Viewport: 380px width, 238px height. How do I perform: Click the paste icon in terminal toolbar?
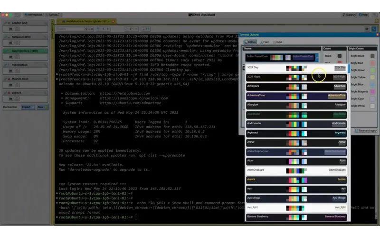131,29
